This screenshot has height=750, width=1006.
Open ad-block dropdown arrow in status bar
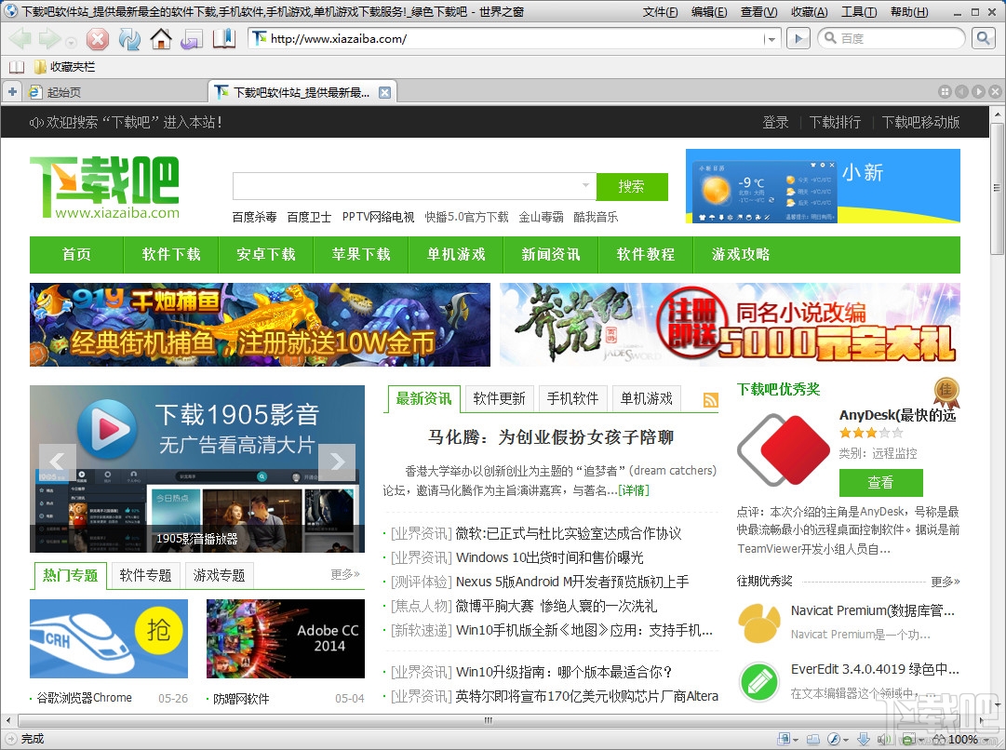pos(921,740)
